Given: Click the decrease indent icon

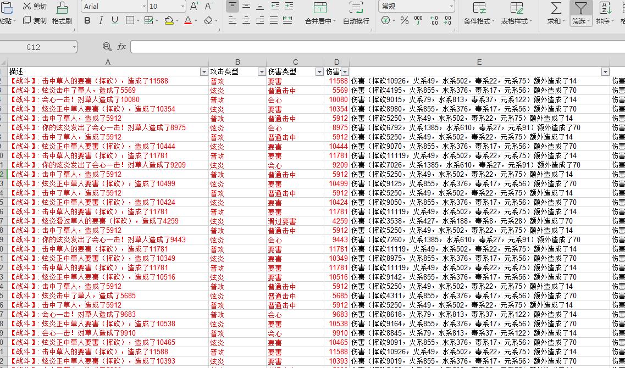Looking at the screenshot, I should point(275,6).
